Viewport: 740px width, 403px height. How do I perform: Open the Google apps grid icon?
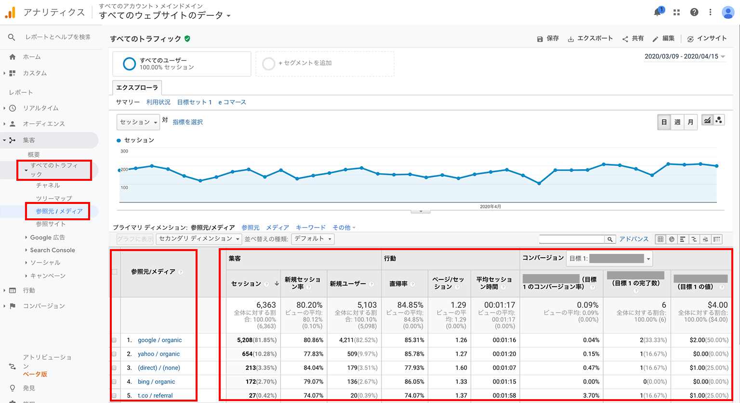(x=676, y=13)
